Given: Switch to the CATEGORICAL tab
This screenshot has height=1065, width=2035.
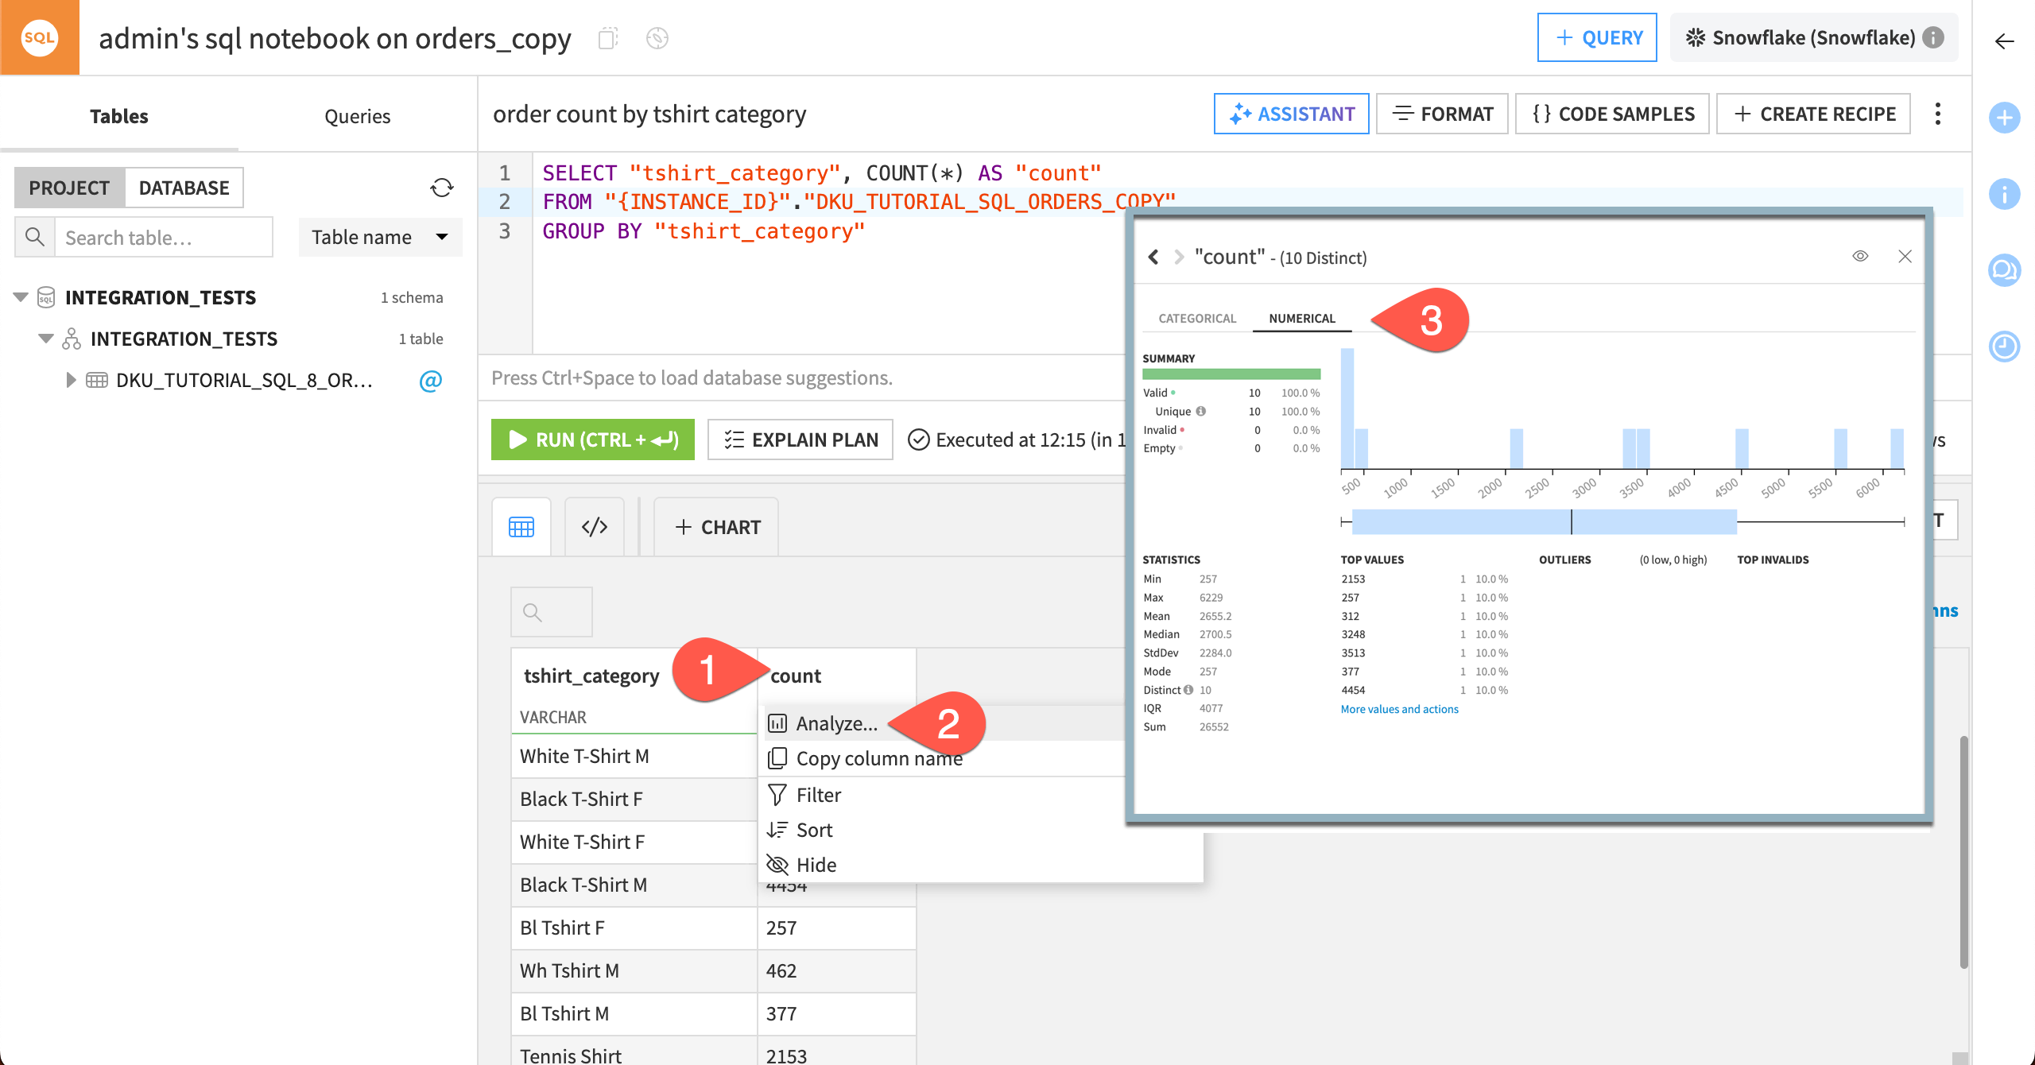Looking at the screenshot, I should 1196,318.
